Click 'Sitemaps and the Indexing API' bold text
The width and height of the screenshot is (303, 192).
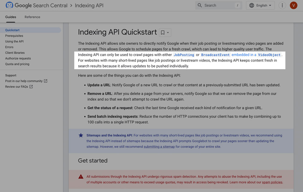[x=109, y=135]
